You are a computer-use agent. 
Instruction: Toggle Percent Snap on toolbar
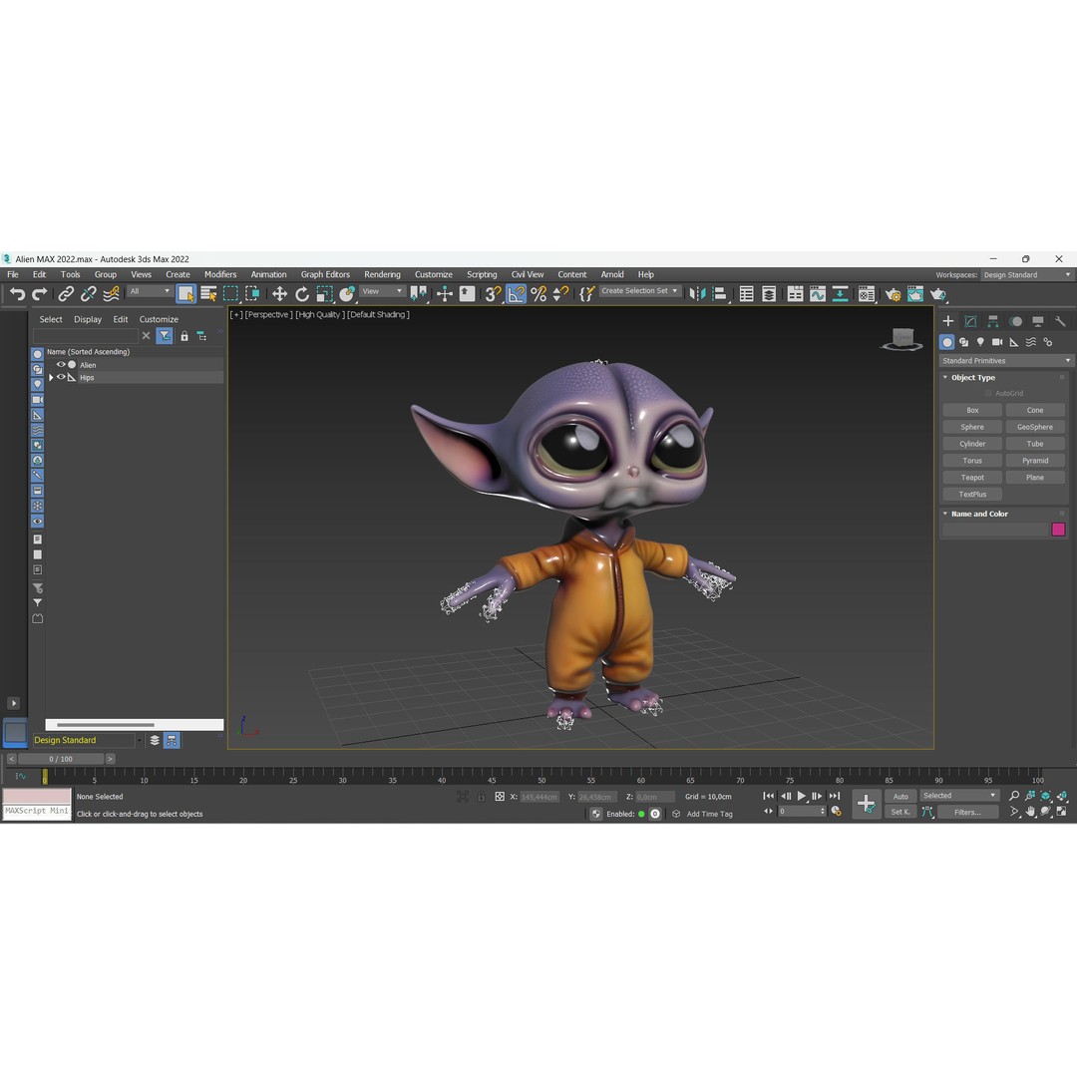pyautogui.click(x=538, y=294)
